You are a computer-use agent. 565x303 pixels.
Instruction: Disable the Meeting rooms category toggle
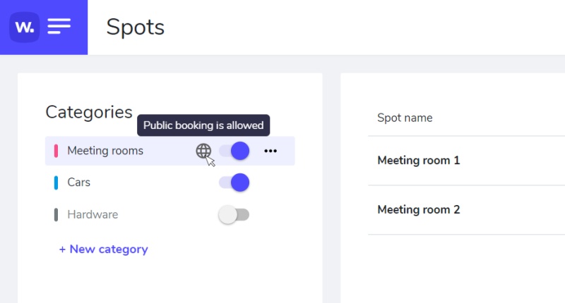point(234,151)
